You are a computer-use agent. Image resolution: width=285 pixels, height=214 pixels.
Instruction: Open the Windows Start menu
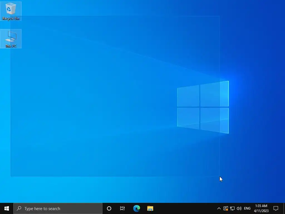click(7, 208)
